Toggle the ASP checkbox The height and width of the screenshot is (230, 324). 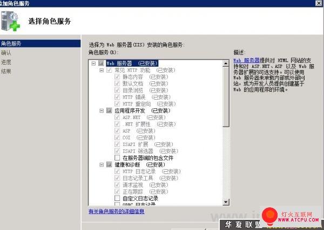click(x=117, y=131)
